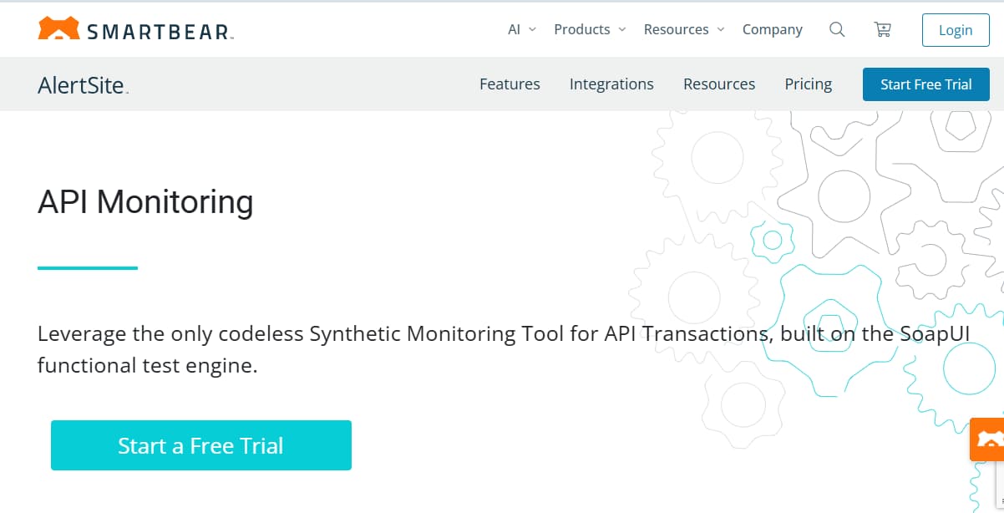Open the Company menu
Viewport: 1004px width, 513px height.
click(772, 29)
